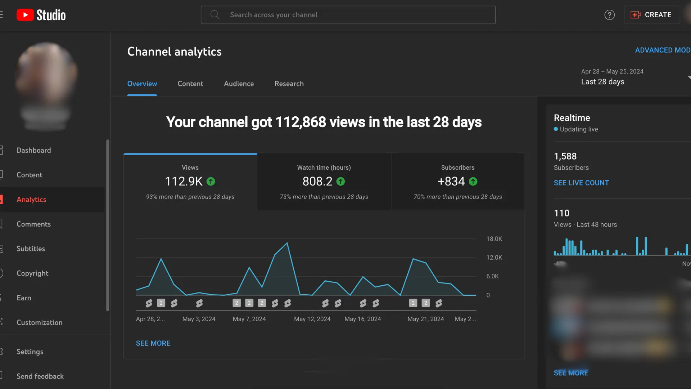Select the Watch time (hours) metric card

[324, 182]
